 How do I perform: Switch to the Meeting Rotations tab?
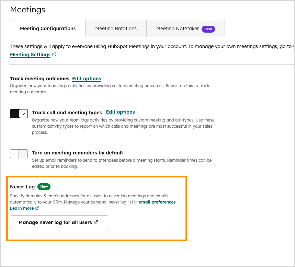(x=116, y=29)
